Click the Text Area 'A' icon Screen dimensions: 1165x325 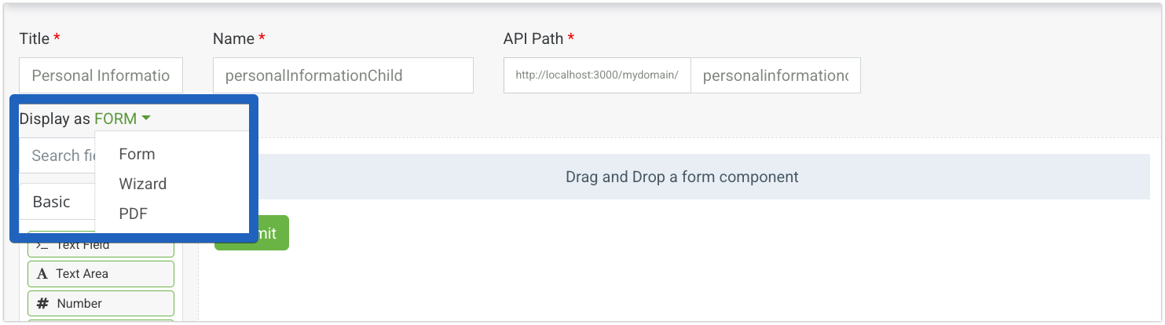(42, 274)
